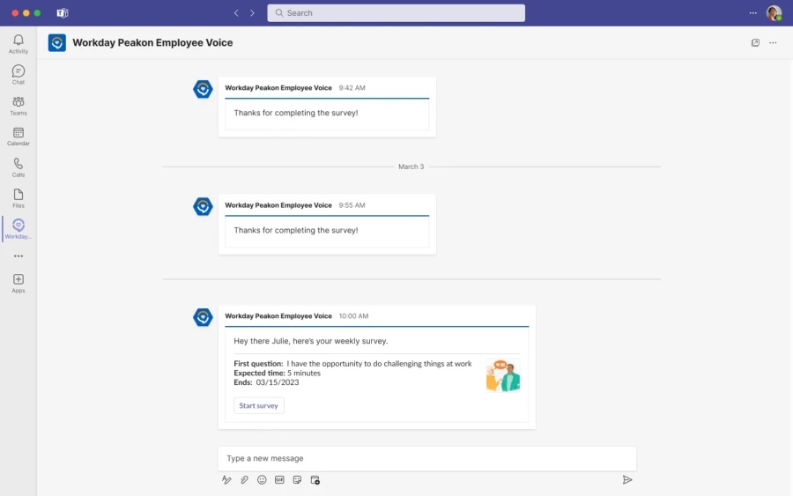Click Workday Peakon header app logo
This screenshot has width=793, height=496.
[57, 43]
